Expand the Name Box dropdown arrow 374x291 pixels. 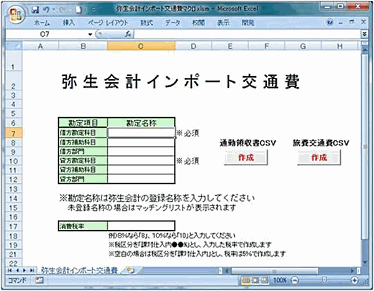pyautogui.click(x=90, y=34)
